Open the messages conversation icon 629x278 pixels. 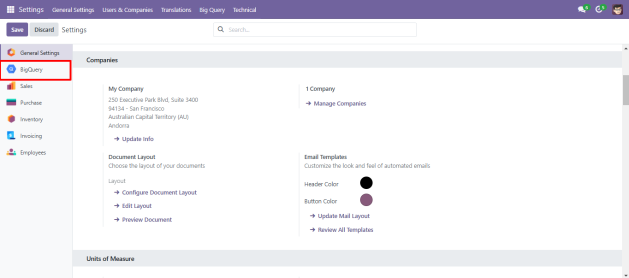(581, 9)
